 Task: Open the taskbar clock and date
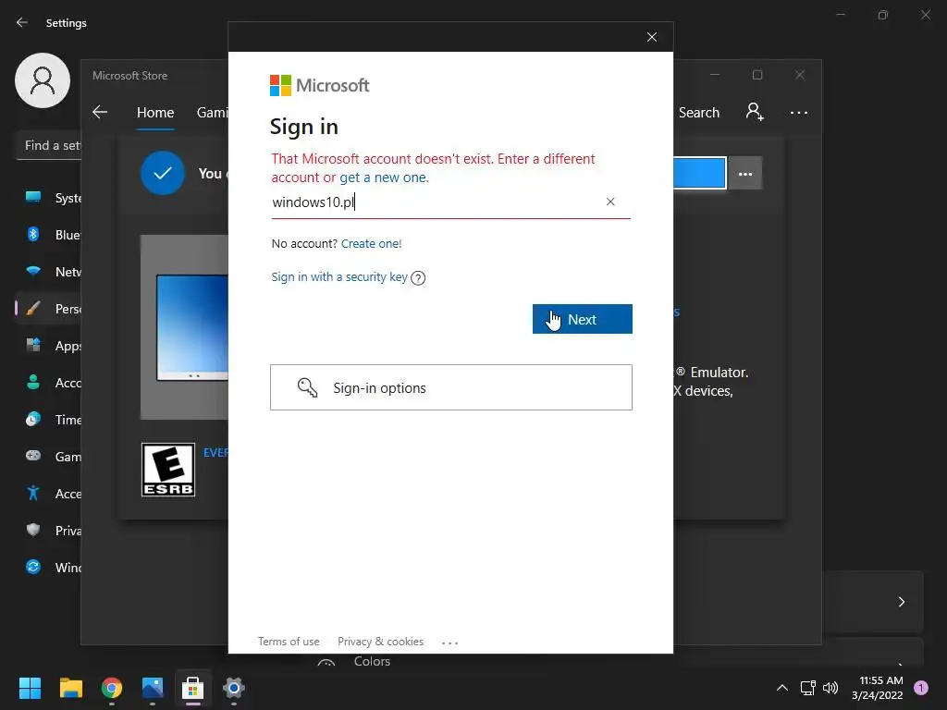tap(878, 688)
